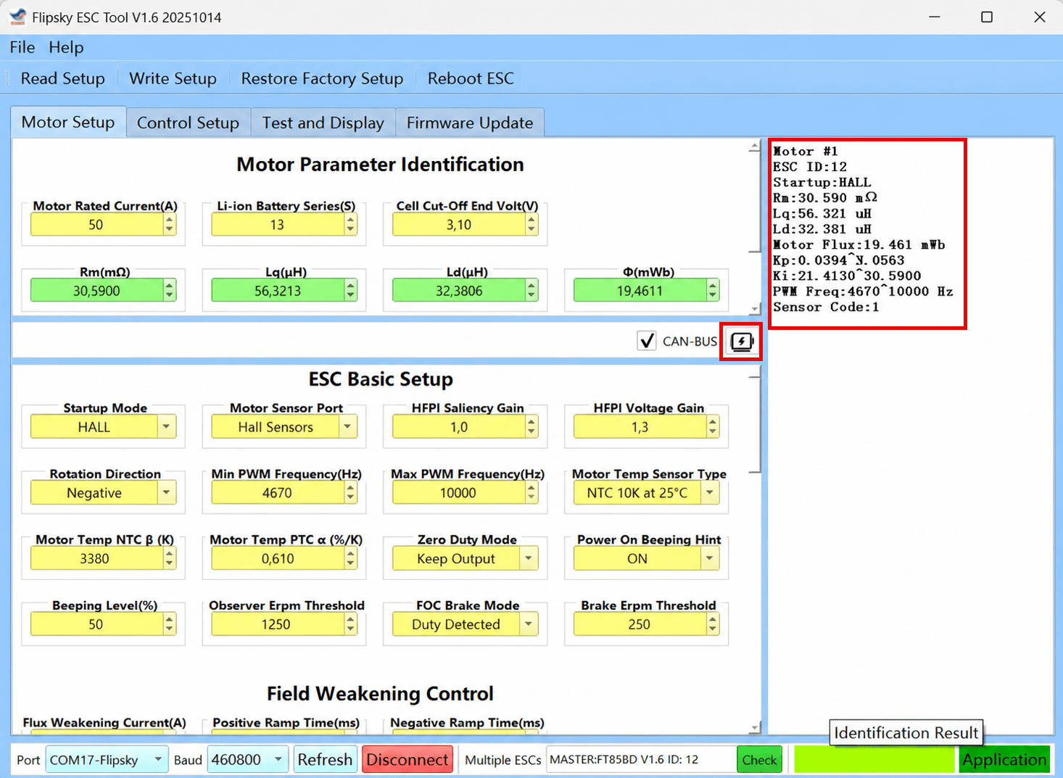
Task: Click the Motor Rated Current value field
Action: pyautogui.click(x=96, y=225)
